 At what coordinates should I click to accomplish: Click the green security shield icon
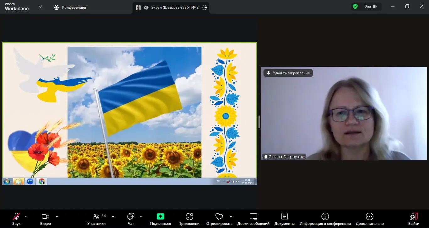(x=355, y=6)
